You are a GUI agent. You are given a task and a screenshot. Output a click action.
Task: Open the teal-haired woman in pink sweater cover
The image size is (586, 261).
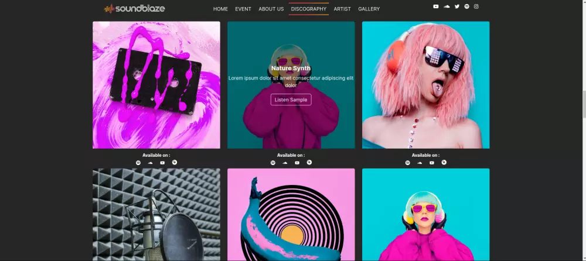(425, 214)
